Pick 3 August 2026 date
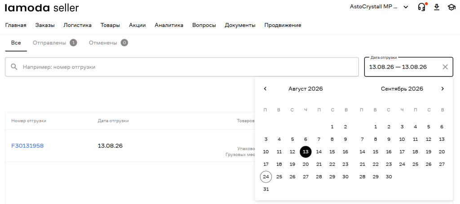 pos(266,139)
